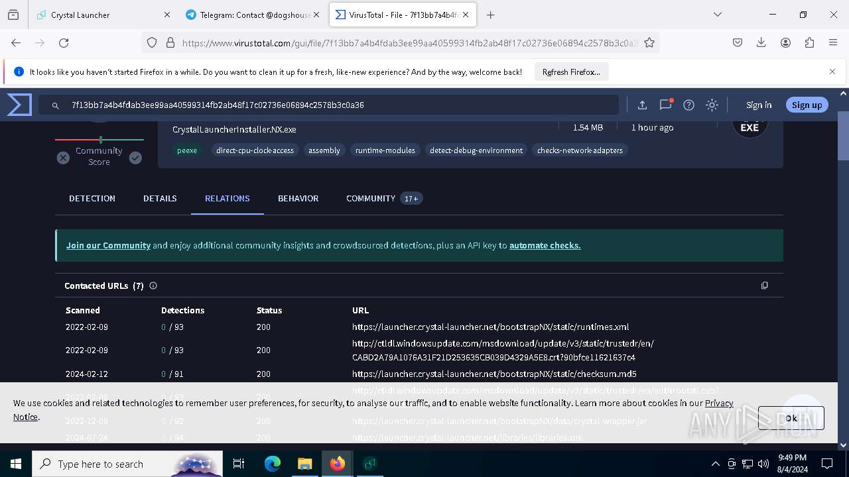The image size is (849, 477).
Task: Open VirusTotal help icon
Action: (x=688, y=105)
